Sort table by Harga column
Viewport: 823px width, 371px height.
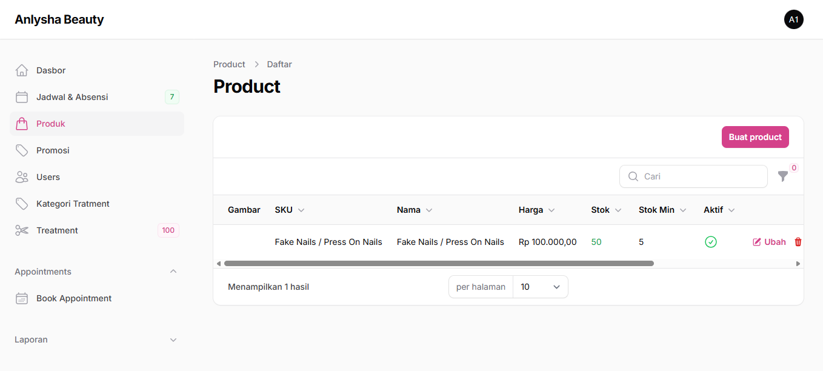click(x=536, y=210)
